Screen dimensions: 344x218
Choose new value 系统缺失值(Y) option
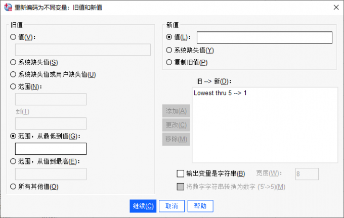tap(169, 50)
